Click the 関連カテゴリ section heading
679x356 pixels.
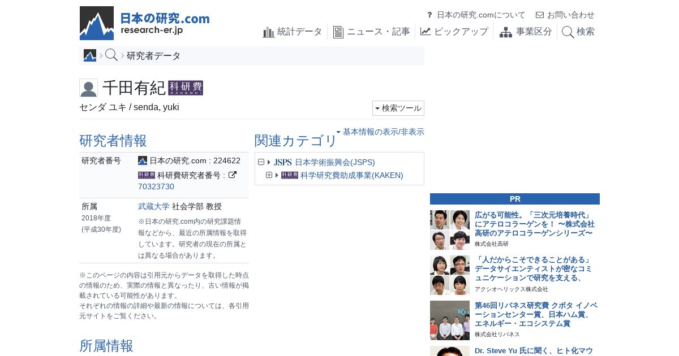296,141
